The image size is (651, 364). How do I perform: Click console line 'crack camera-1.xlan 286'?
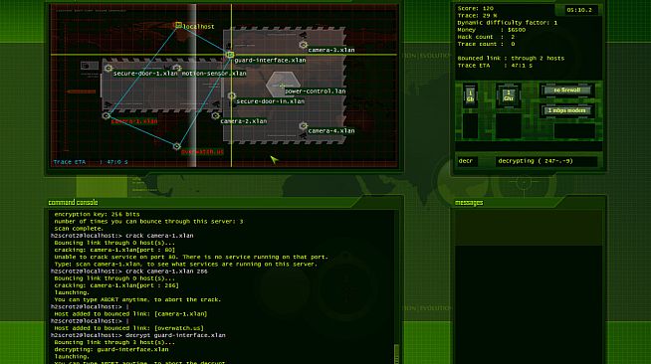[129, 272]
